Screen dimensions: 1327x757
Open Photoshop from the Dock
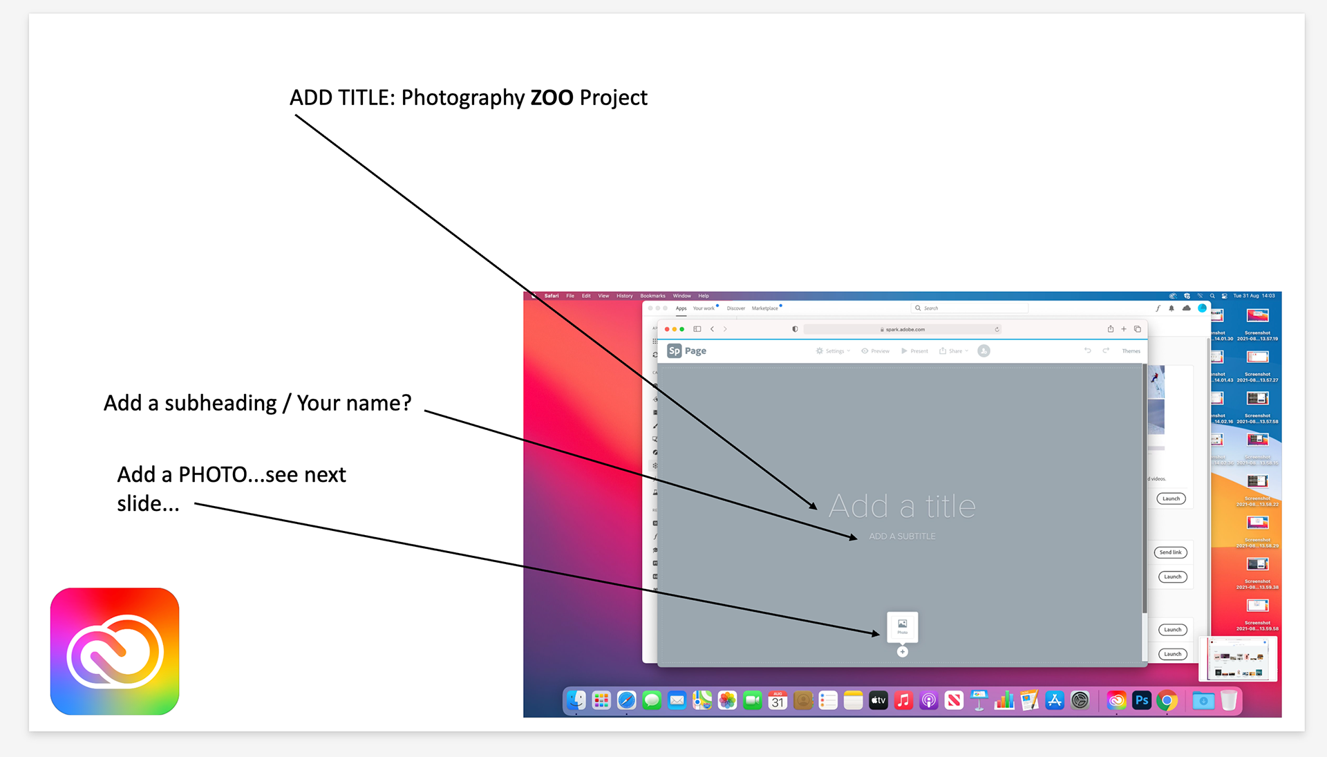pyautogui.click(x=1142, y=700)
